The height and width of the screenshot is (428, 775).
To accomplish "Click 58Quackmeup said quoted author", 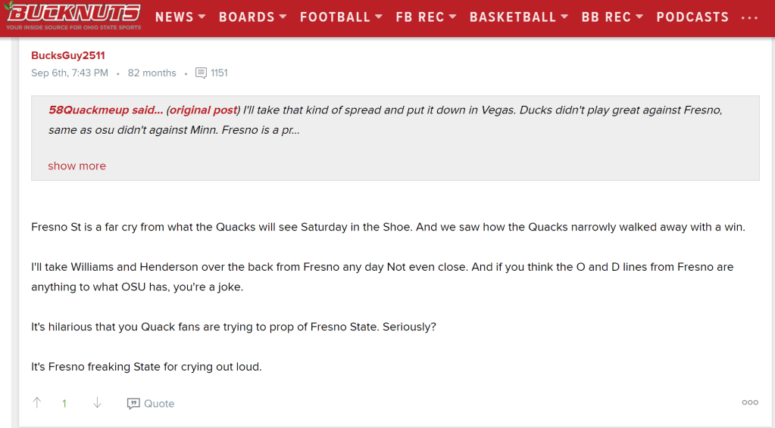I will pyautogui.click(x=105, y=110).
